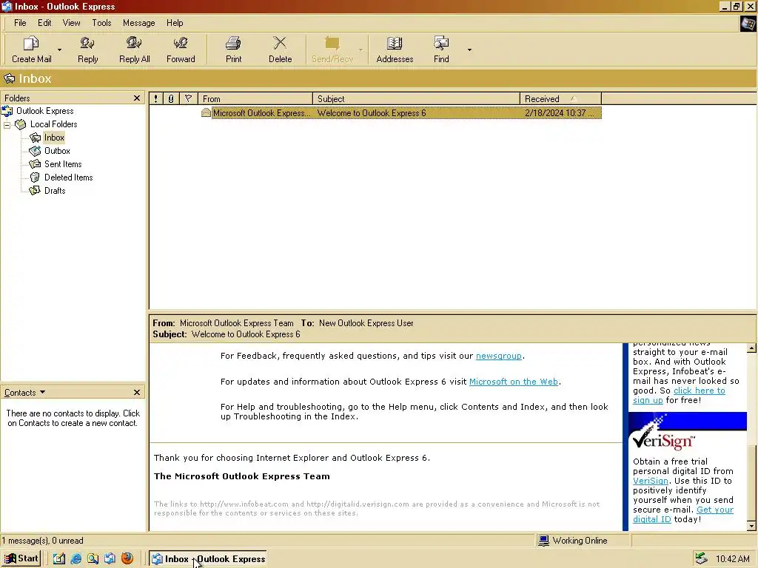
Task: Click Reply All in the toolbar
Action: pos(135,50)
